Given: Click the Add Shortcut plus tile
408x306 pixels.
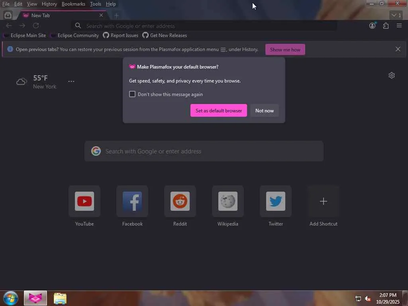Looking at the screenshot, I should point(324,201).
